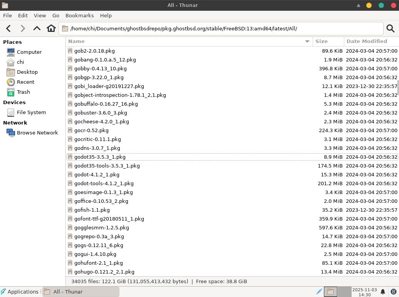Click the file manager launcher in panel tray

330,292
